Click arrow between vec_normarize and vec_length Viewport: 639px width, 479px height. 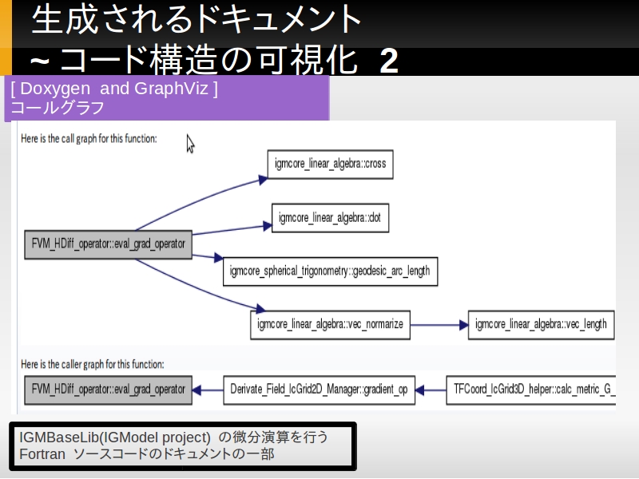[x=439, y=325]
